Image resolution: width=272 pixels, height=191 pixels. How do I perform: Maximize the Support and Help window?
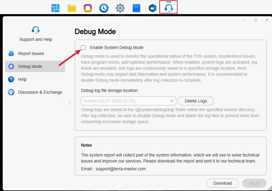(x=256, y=20)
